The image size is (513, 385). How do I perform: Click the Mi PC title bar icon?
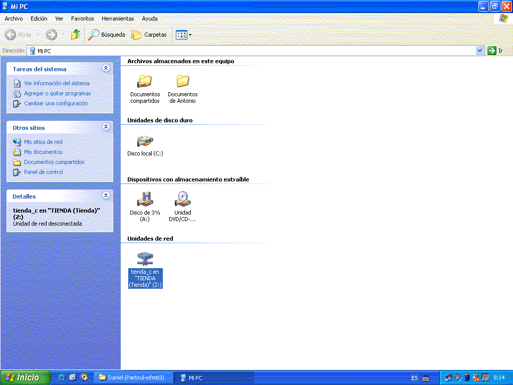(5, 6)
